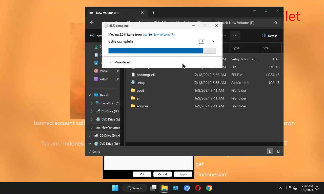Expand New Volume in navigation tree
The width and height of the screenshot is (324, 194).
click(92, 128)
